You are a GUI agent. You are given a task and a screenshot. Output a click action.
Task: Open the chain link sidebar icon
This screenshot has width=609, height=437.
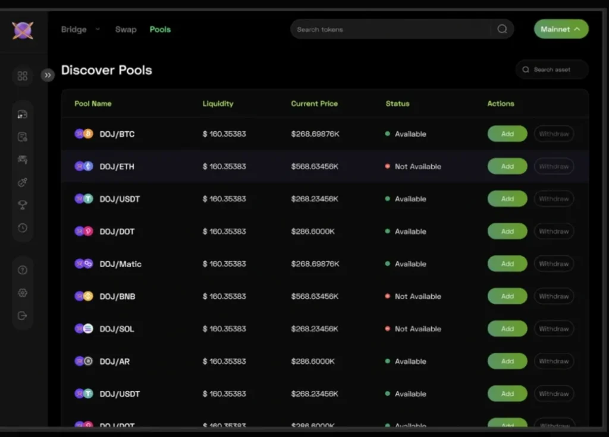[x=23, y=182]
